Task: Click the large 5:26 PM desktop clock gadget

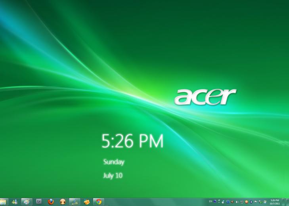Action: click(132, 141)
